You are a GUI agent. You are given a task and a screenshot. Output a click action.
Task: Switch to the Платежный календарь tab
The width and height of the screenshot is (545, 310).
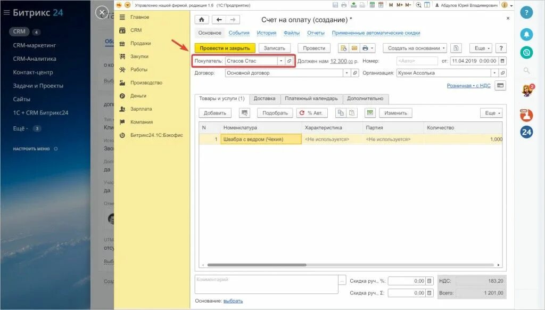point(311,99)
